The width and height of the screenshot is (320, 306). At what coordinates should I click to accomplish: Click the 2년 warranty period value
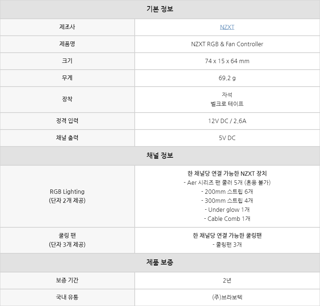coord(227,280)
